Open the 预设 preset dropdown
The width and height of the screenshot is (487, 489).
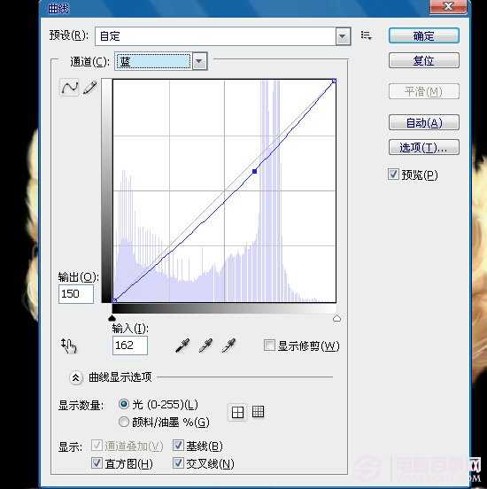[x=222, y=36]
